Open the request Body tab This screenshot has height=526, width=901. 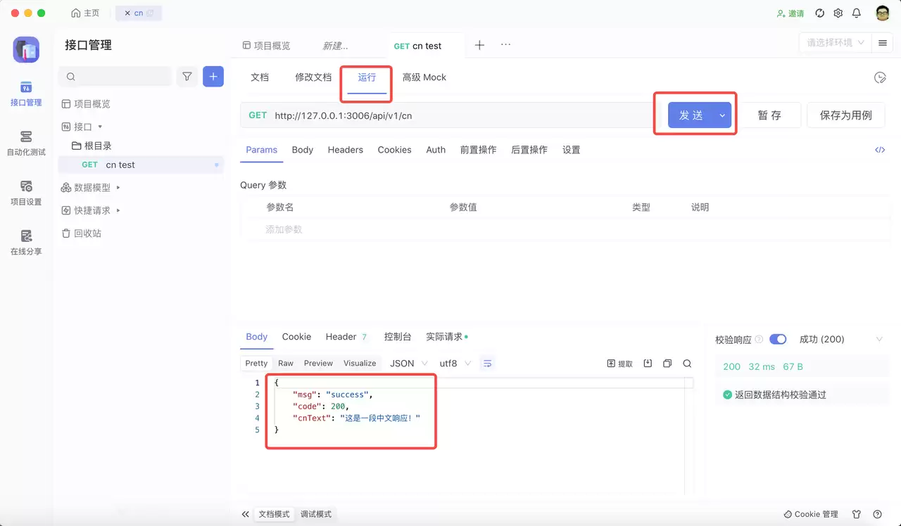click(303, 150)
